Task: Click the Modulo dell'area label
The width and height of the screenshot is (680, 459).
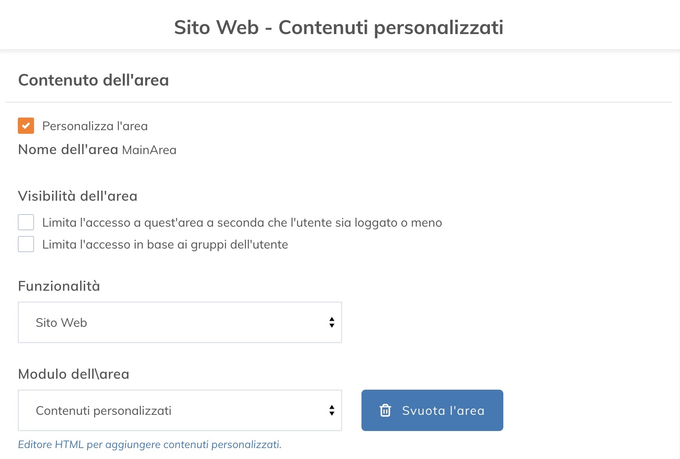Action: [x=73, y=374]
